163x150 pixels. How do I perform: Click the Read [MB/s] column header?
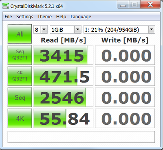click(x=64, y=40)
